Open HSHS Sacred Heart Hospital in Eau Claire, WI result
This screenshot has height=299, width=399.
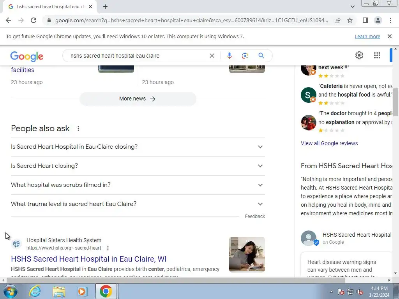pos(88,259)
